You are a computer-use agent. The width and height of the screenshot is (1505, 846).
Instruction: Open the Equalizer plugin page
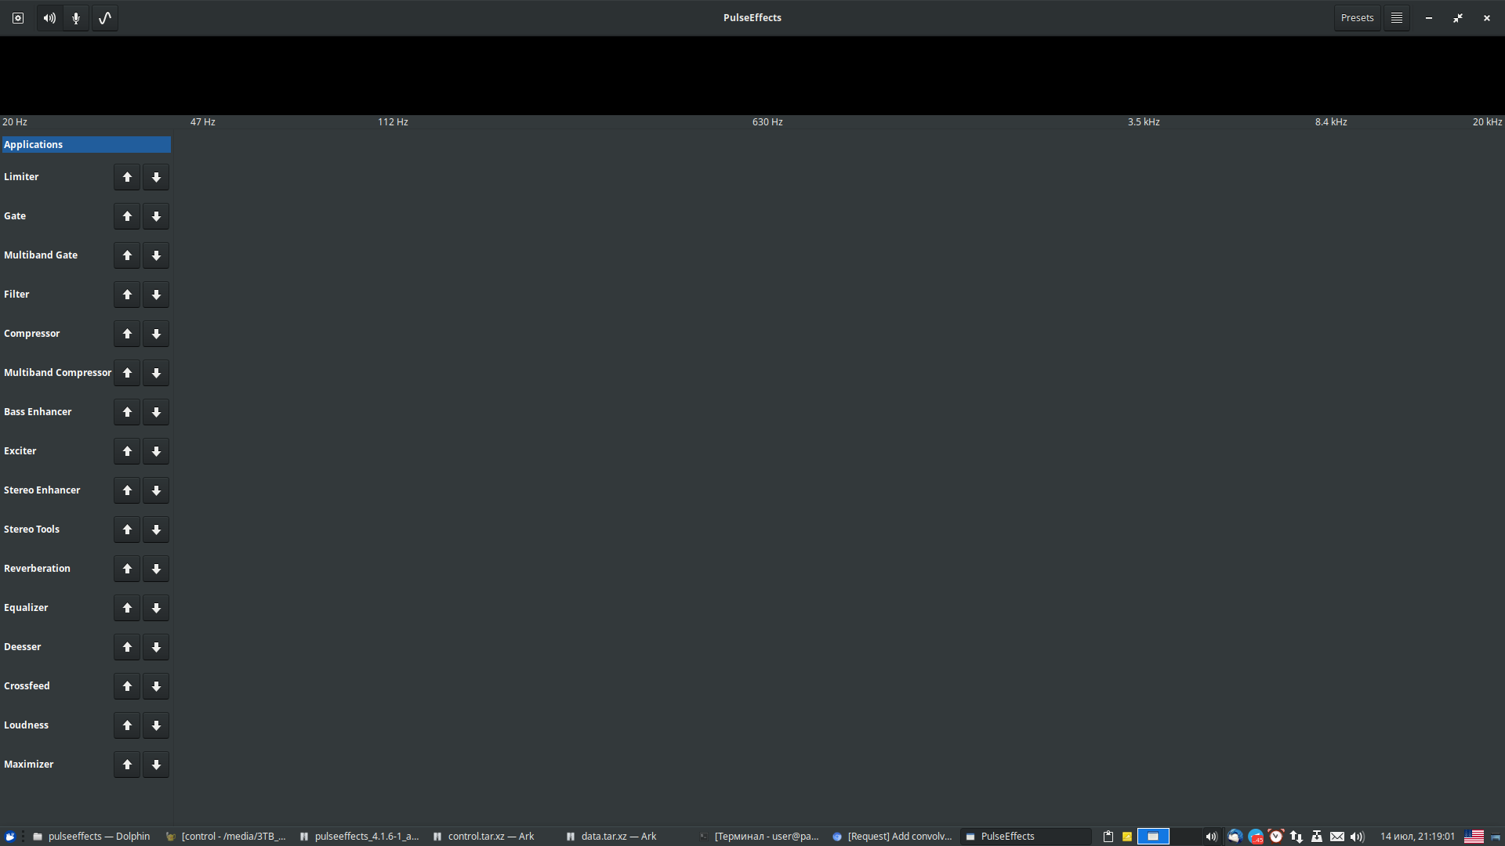tap(26, 608)
